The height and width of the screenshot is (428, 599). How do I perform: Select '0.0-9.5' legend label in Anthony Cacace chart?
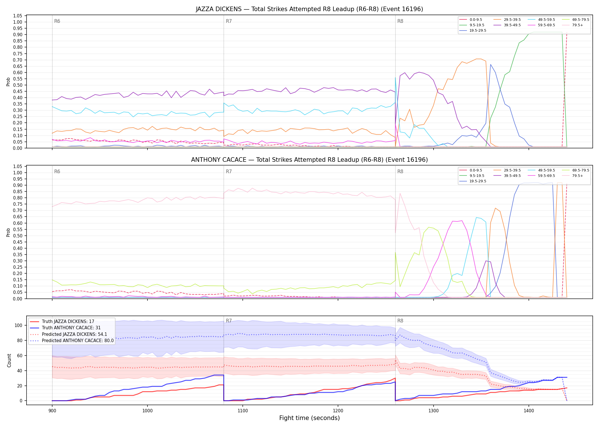click(x=476, y=170)
